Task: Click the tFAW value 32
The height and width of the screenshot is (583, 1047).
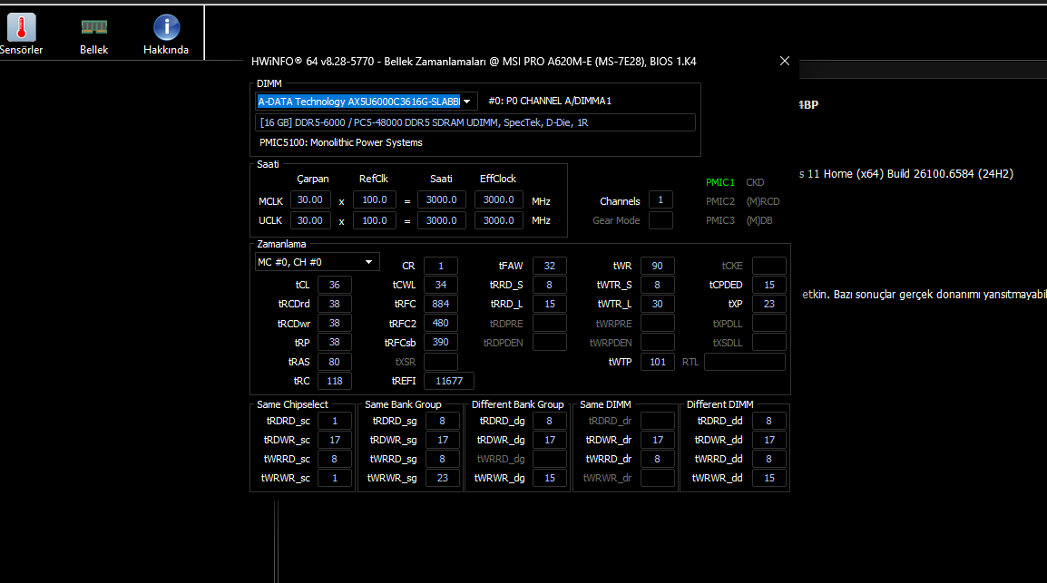Action: click(550, 266)
